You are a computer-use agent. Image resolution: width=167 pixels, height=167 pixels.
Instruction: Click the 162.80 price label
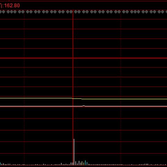12,6
